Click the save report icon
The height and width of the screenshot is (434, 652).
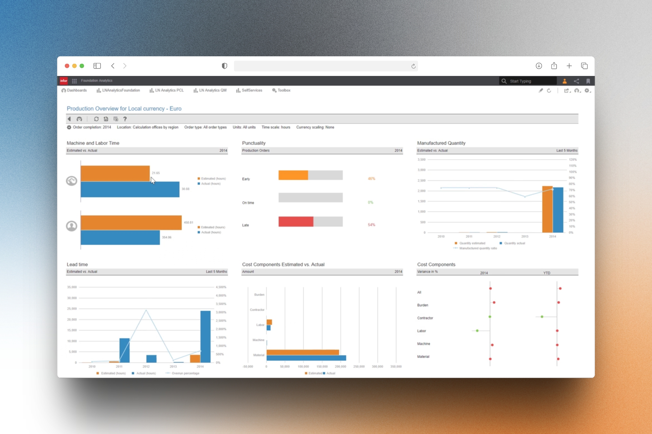(106, 119)
